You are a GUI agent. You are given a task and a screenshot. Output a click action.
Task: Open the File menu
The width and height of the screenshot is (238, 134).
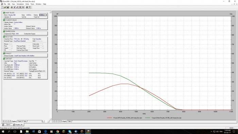point(5,4)
